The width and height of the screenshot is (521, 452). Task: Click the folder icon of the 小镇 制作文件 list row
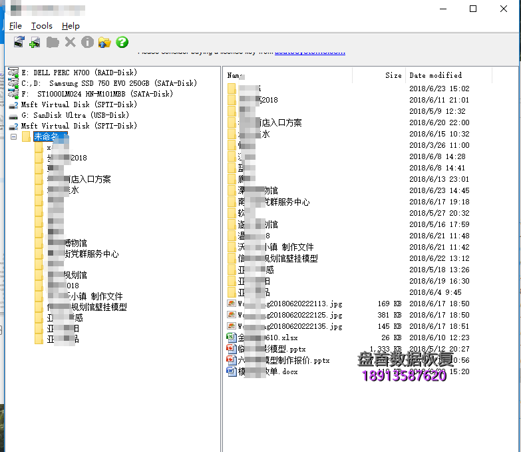[232, 247]
